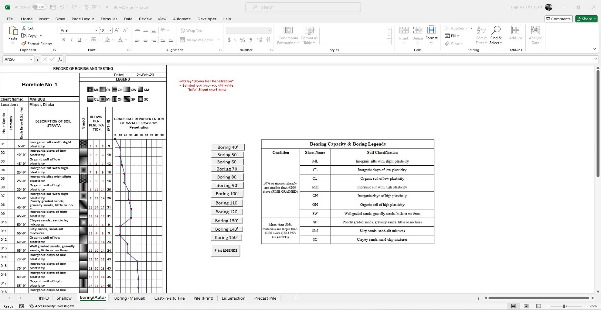The height and width of the screenshot is (310, 601).
Task: Open the font name dropdown showing Arial
Action: (96, 30)
